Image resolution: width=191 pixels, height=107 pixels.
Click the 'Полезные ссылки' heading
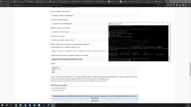tap(59, 85)
